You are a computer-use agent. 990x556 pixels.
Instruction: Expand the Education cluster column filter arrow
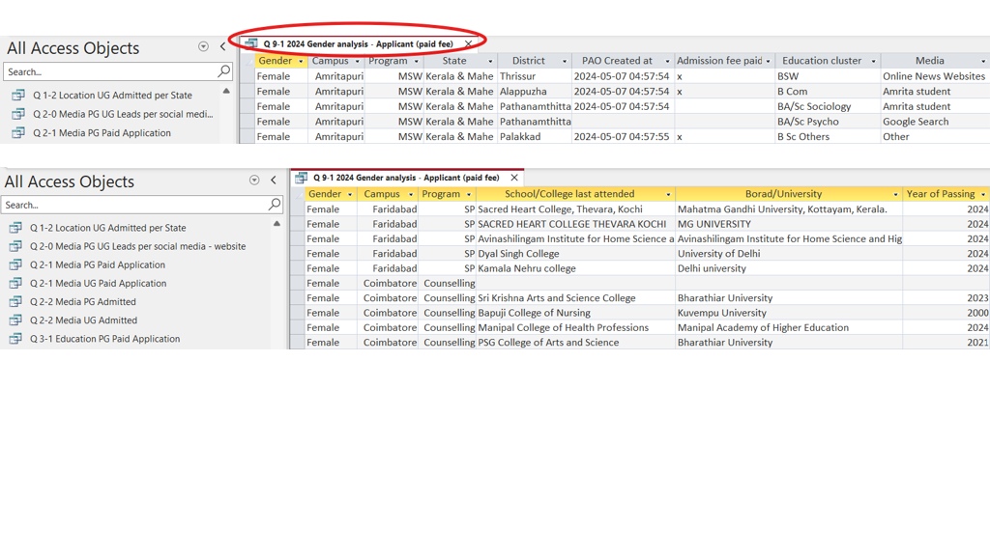873,62
